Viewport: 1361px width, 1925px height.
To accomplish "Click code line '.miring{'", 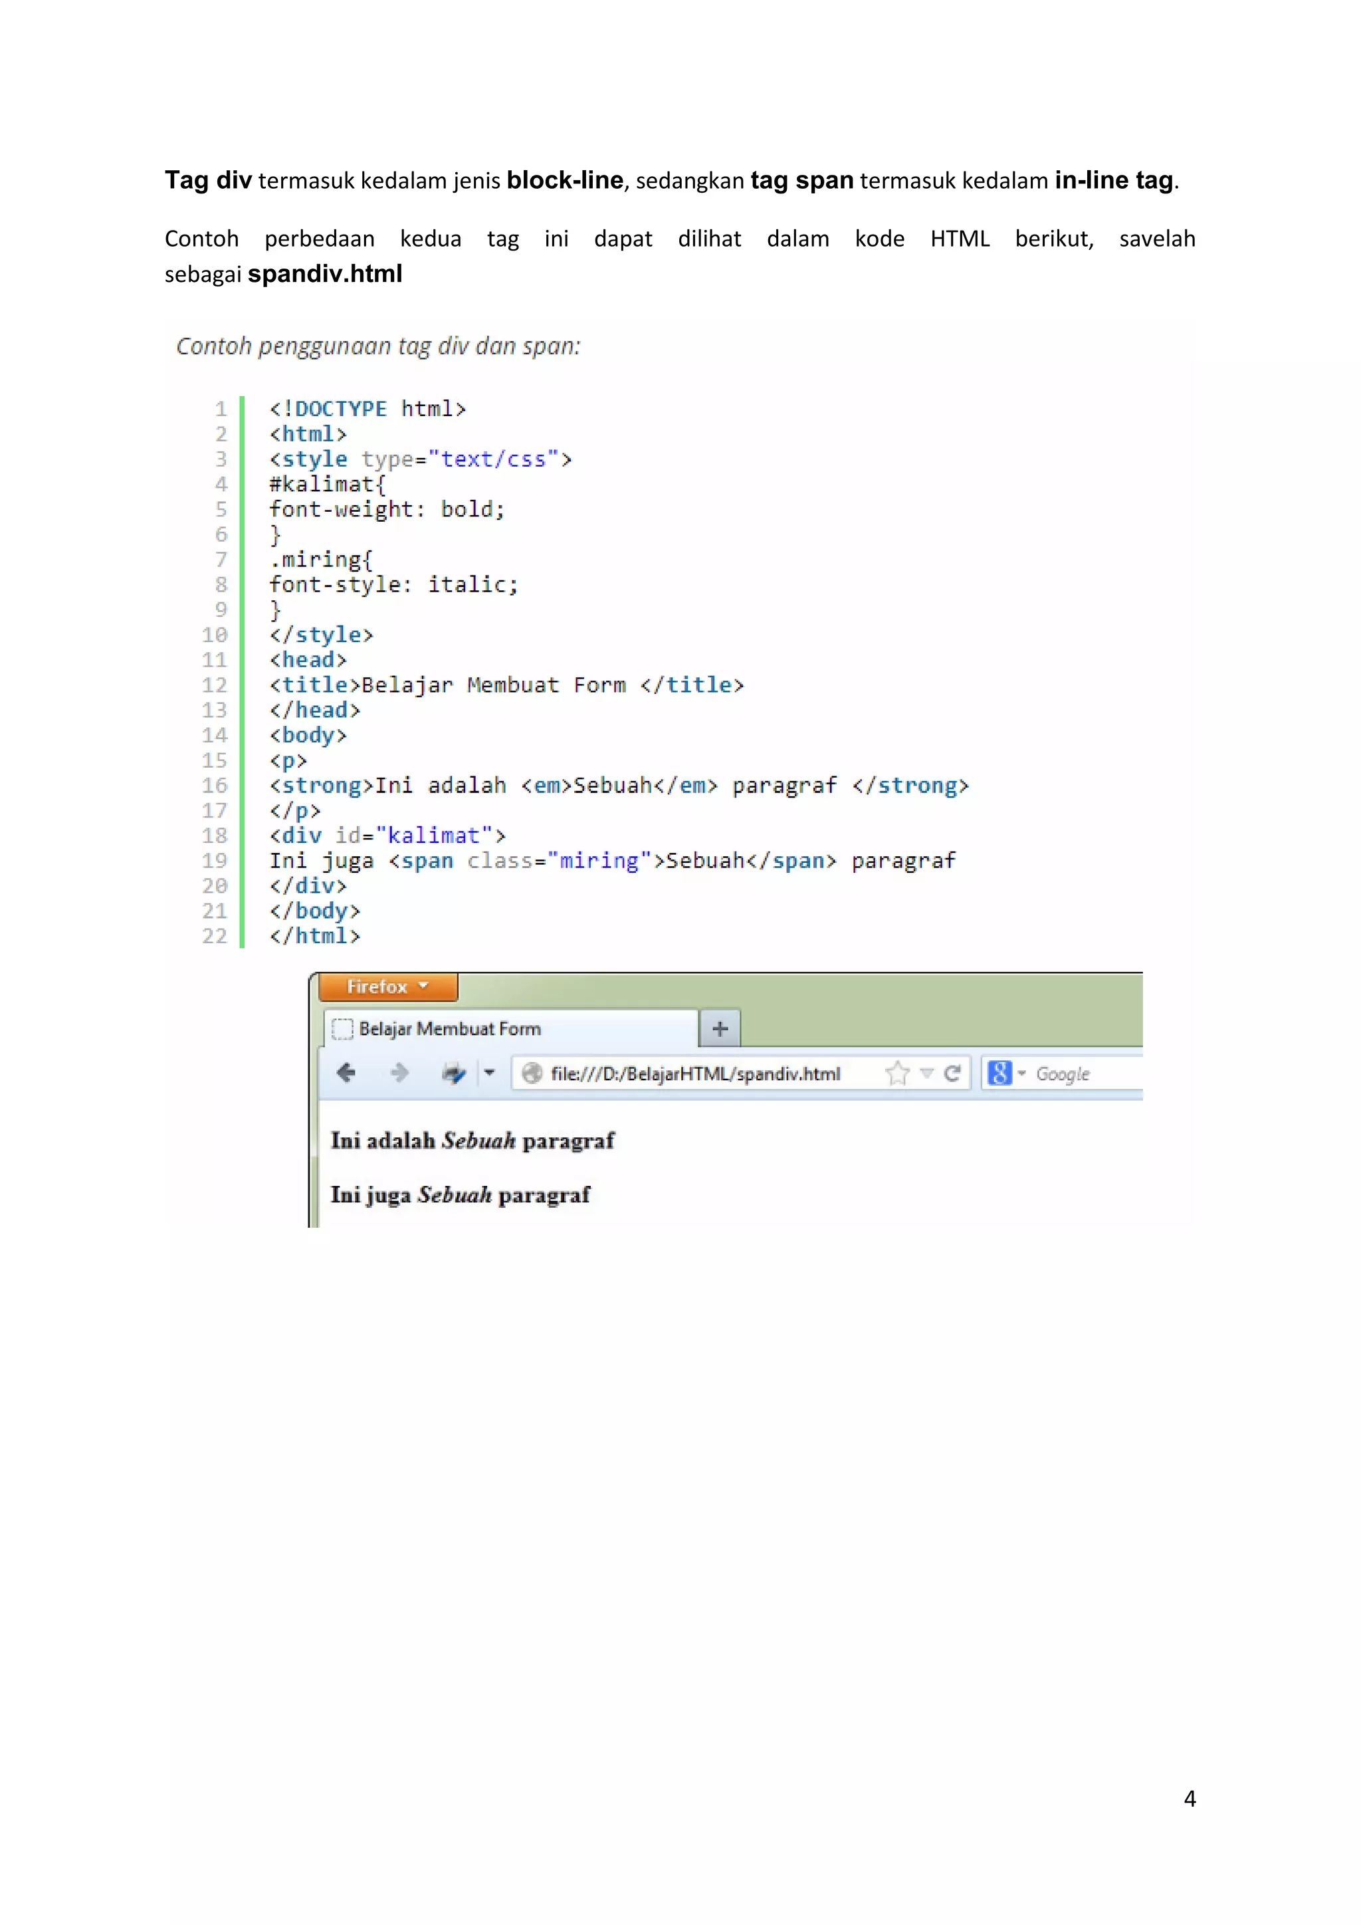I will pyautogui.click(x=321, y=560).
